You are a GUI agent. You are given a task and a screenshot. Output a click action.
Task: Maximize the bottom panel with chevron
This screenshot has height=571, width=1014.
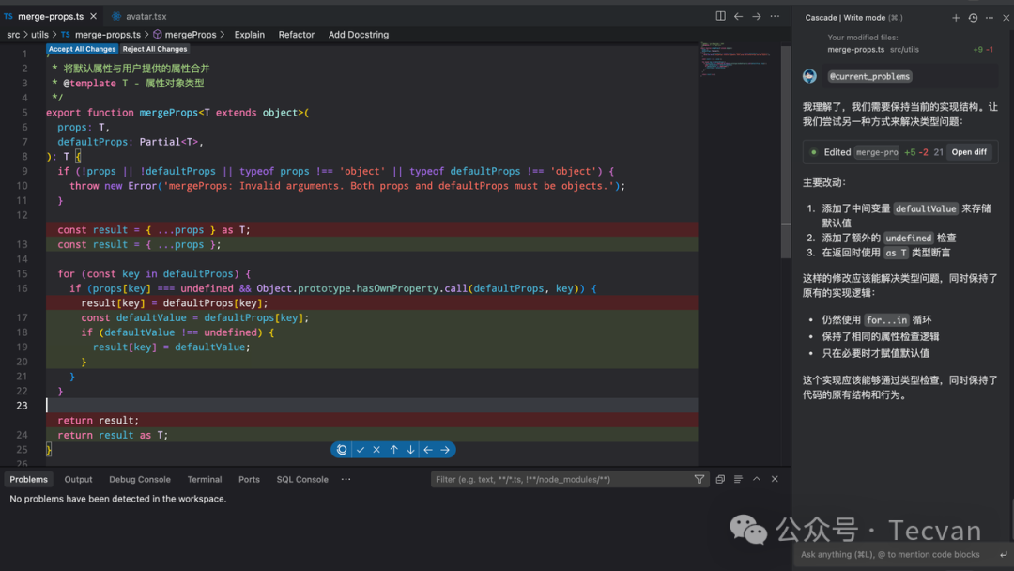(x=757, y=479)
